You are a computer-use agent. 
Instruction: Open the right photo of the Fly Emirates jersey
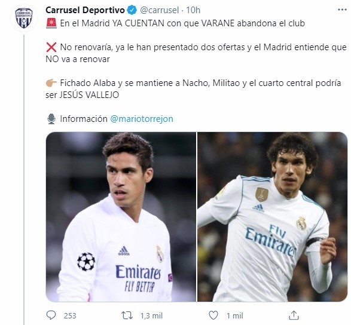click(x=273, y=217)
